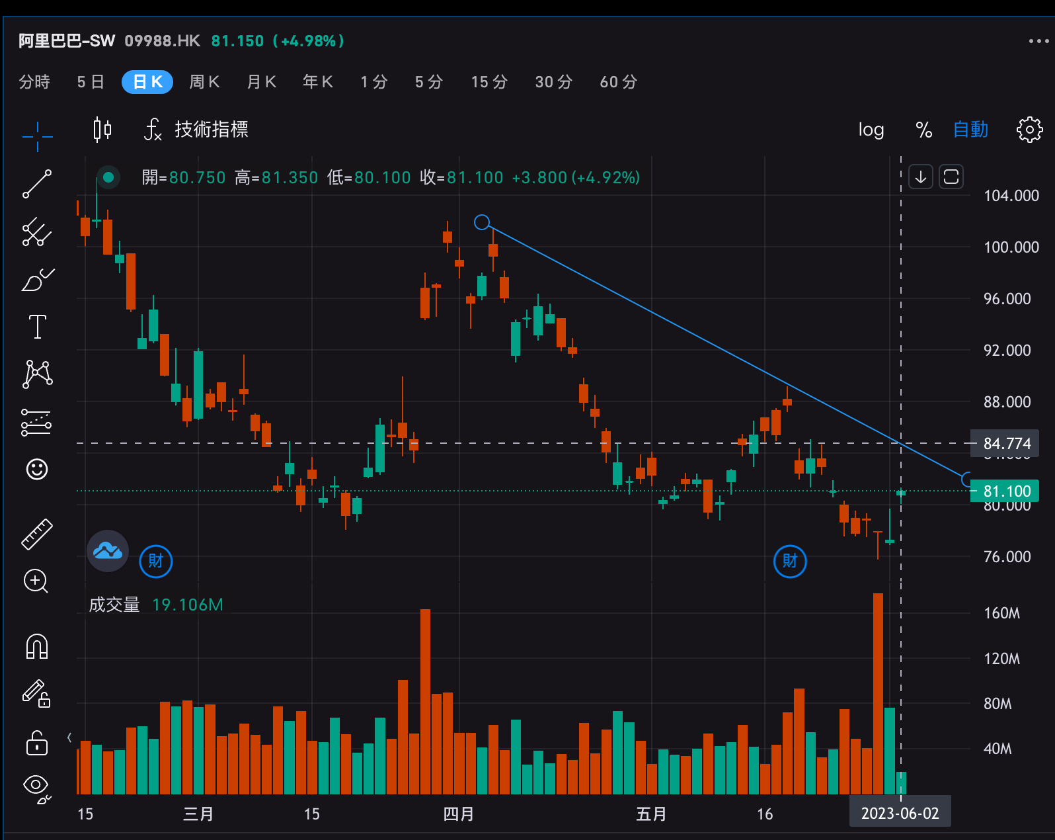Toggle the lock drawings padlock
1055x840 pixels.
[37, 743]
